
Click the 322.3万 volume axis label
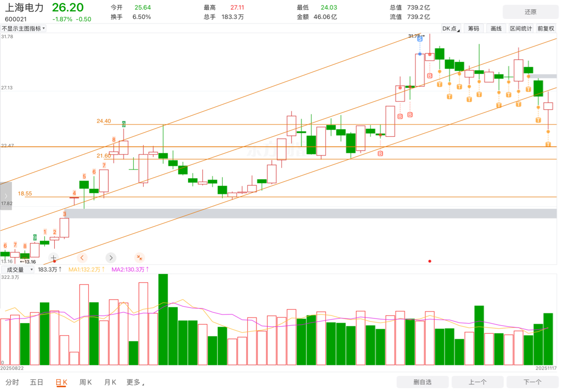pyautogui.click(x=10, y=277)
